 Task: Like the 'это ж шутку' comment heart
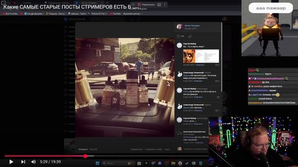[x=218, y=97]
